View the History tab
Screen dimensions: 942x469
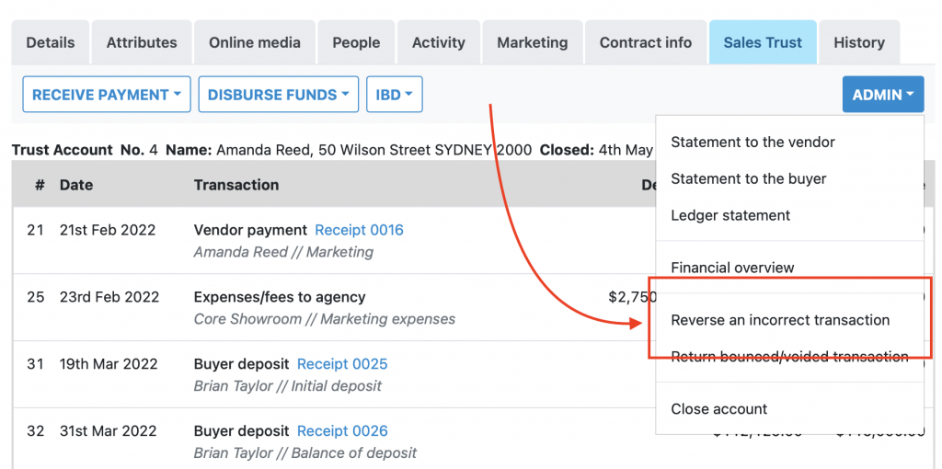coord(859,42)
